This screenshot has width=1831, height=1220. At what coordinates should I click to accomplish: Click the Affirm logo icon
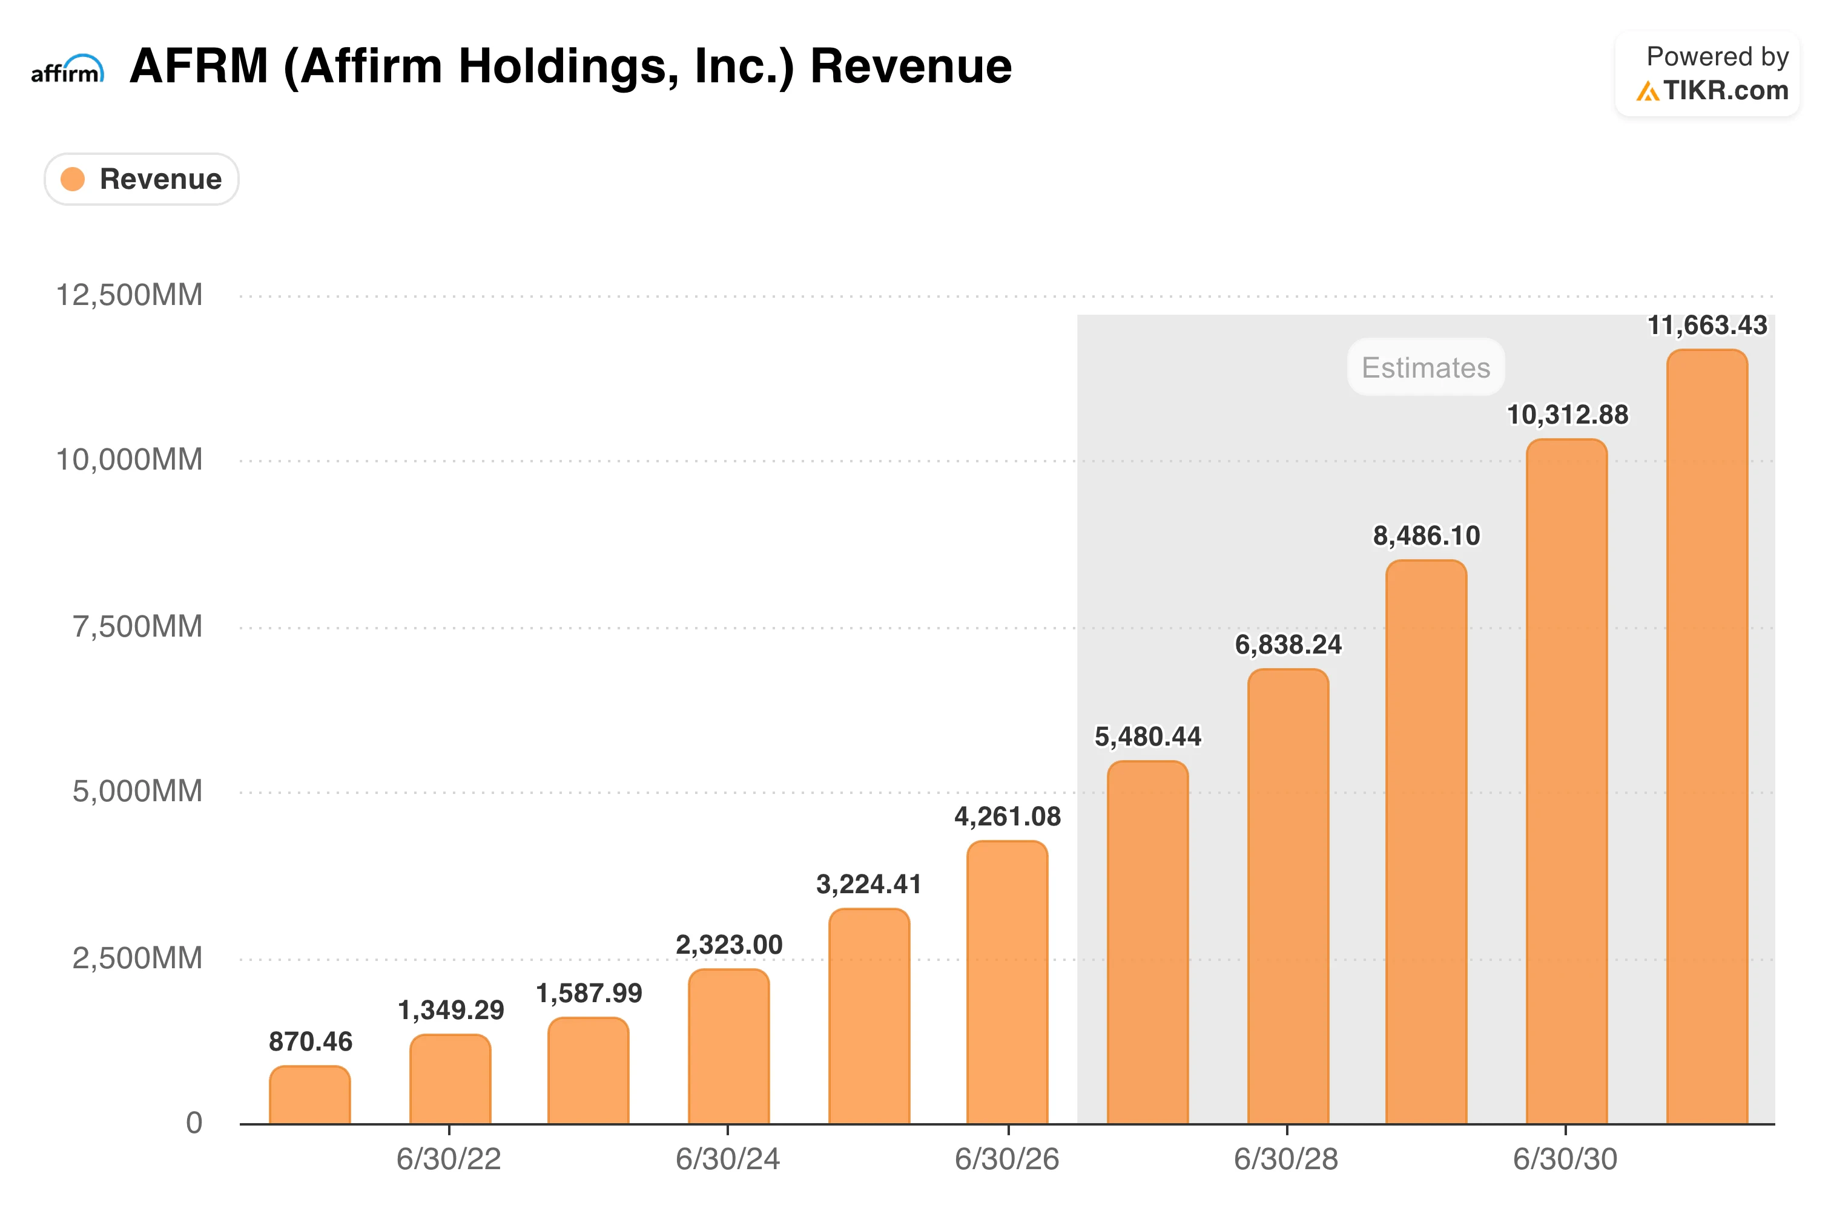click(x=68, y=68)
